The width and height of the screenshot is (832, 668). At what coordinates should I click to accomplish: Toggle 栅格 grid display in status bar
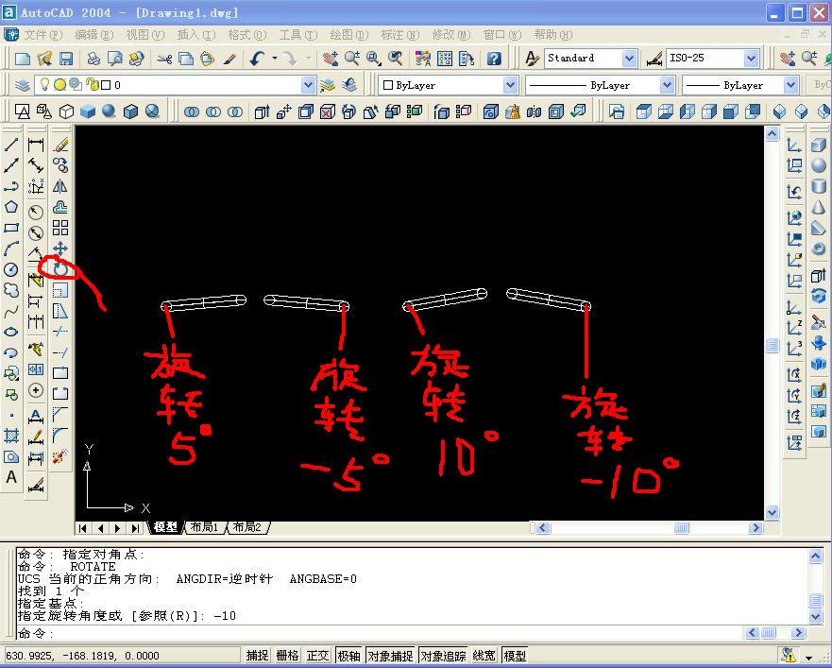[288, 656]
